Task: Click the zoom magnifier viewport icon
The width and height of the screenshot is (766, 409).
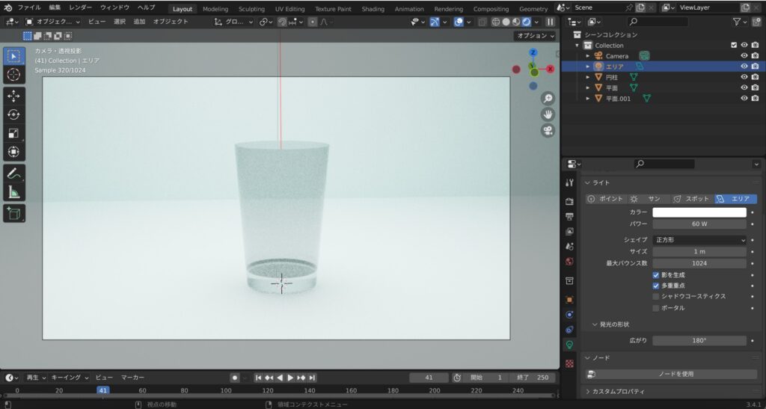Action: click(548, 98)
